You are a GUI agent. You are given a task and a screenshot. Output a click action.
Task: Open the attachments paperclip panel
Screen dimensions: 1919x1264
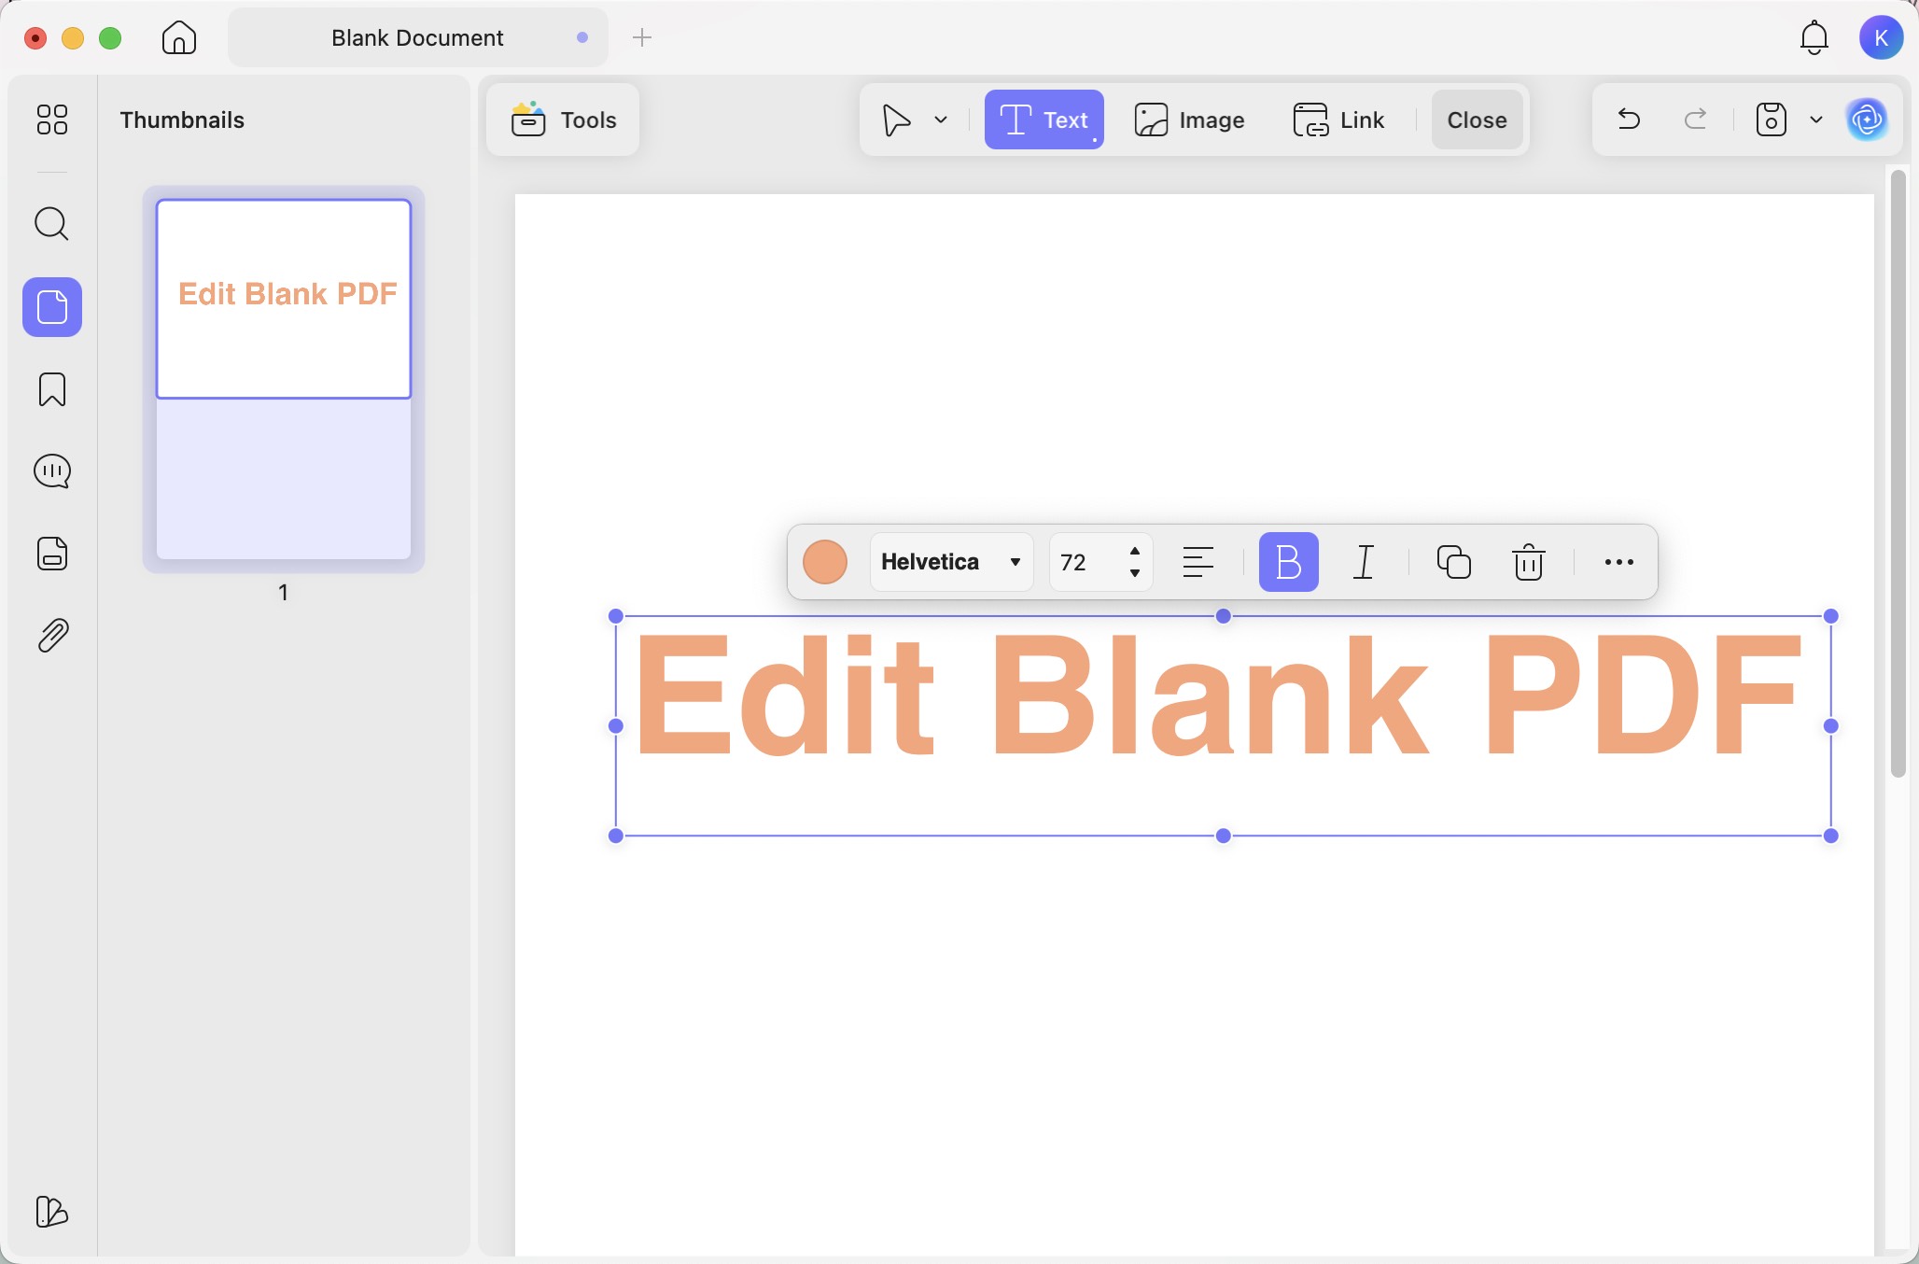click(52, 636)
